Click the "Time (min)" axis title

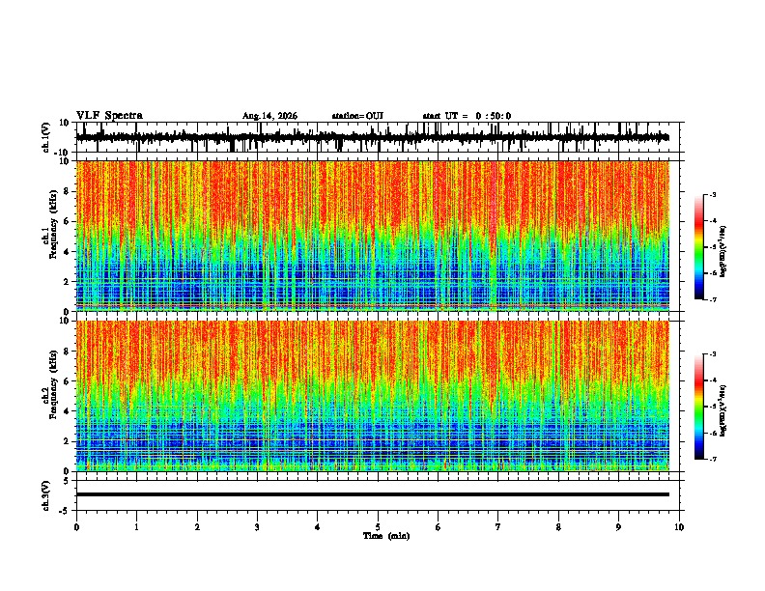coord(386,536)
